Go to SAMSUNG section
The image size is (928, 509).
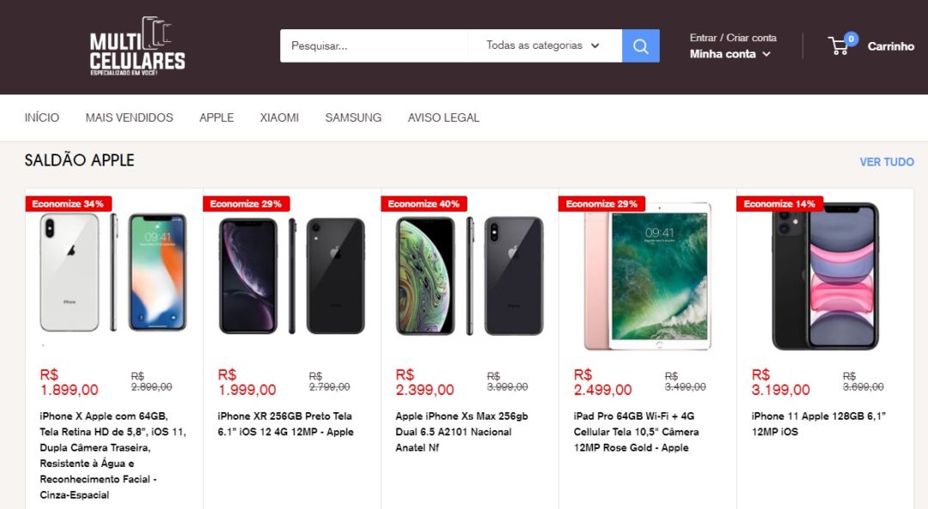pos(352,118)
